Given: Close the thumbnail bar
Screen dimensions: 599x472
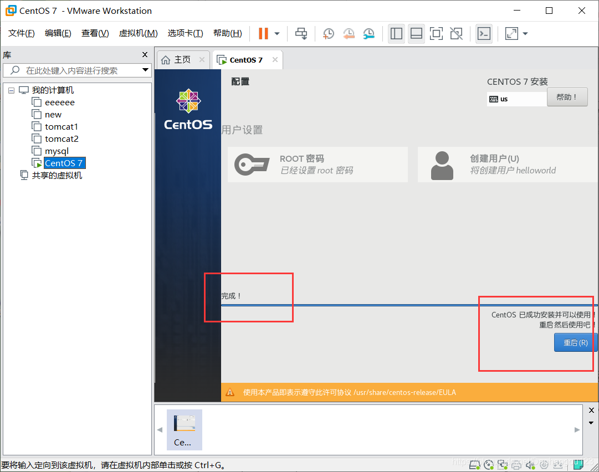Looking at the screenshot, I should click(591, 410).
